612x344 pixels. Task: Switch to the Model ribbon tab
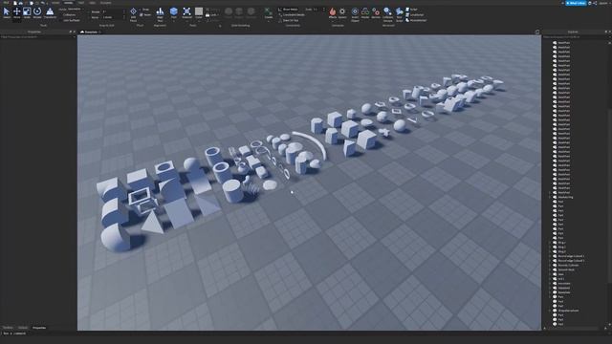click(68, 2)
